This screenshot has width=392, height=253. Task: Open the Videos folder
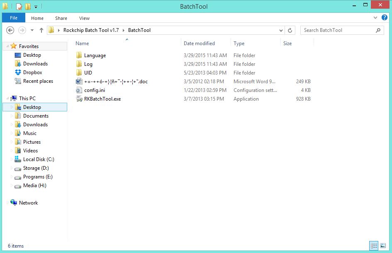pyautogui.click(x=30, y=151)
